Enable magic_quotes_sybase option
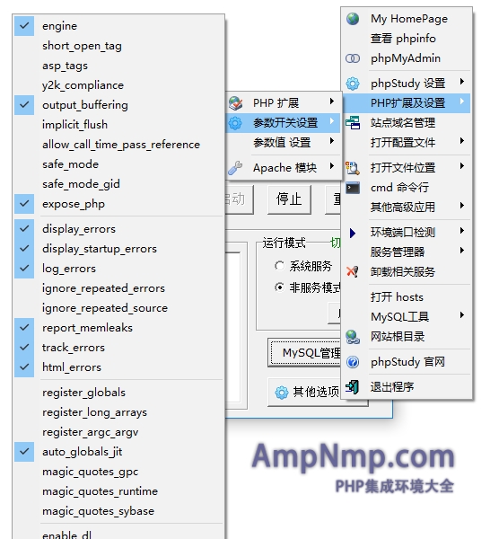 [x=118, y=511]
